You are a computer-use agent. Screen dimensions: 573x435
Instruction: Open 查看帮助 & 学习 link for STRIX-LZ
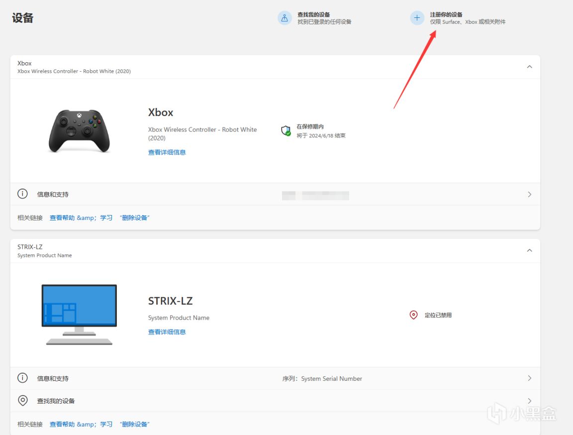pyautogui.click(x=81, y=425)
